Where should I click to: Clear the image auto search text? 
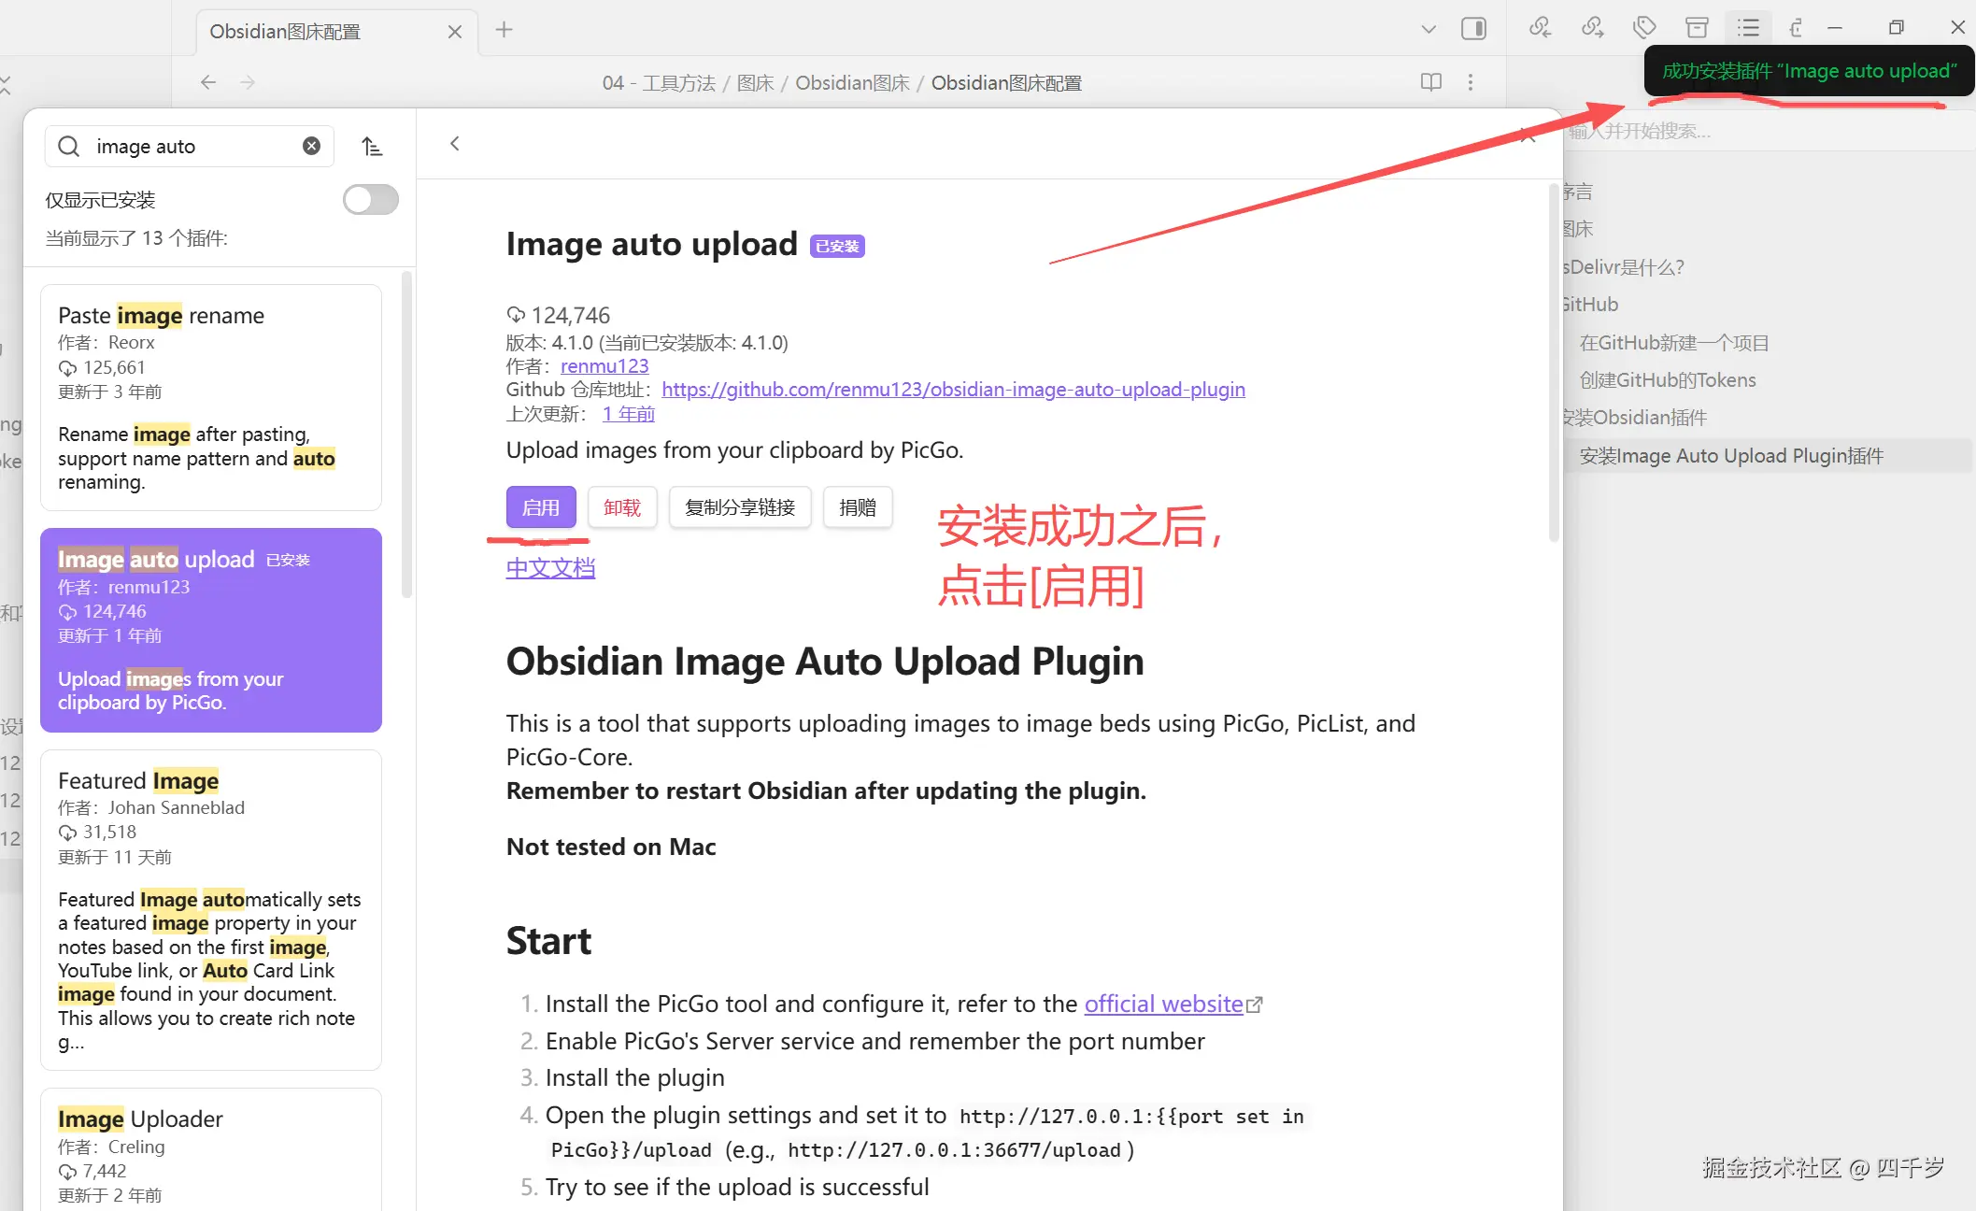click(x=311, y=146)
